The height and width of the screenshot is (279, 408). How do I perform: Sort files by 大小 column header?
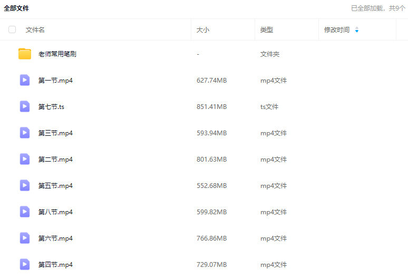[x=203, y=30]
